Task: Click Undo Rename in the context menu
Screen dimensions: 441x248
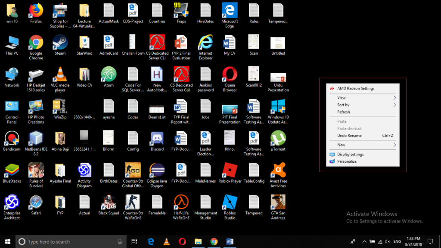Action: click(x=363, y=136)
